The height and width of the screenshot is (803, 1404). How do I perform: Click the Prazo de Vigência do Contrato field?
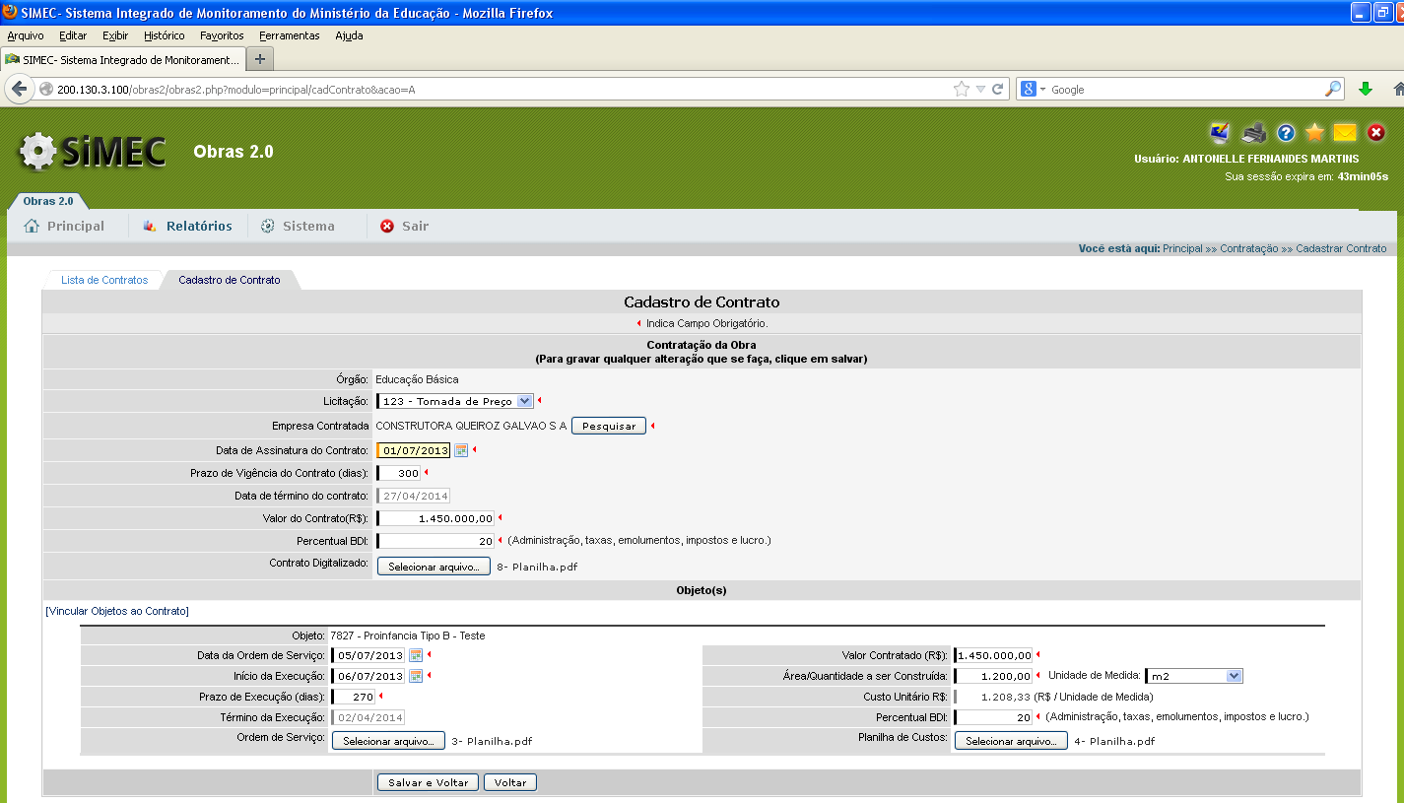pyautogui.click(x=399, y=473)
